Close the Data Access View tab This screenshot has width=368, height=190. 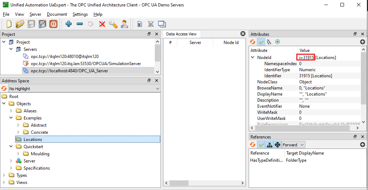243,34
